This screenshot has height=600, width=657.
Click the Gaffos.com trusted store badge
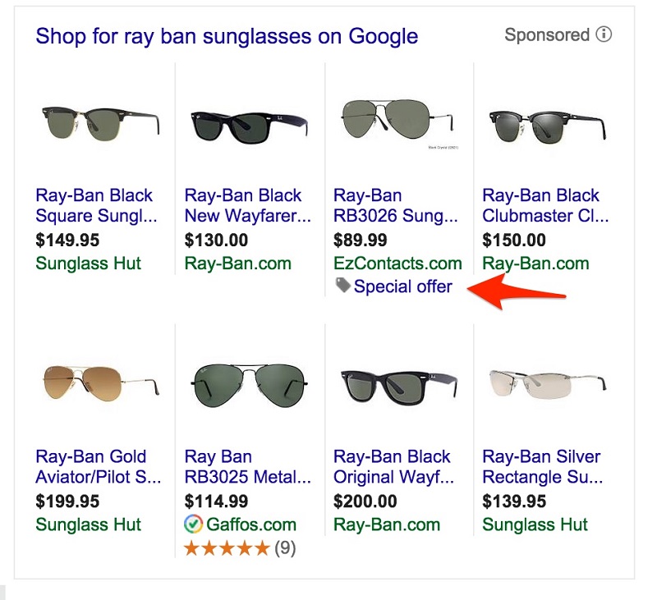[194, 524]
